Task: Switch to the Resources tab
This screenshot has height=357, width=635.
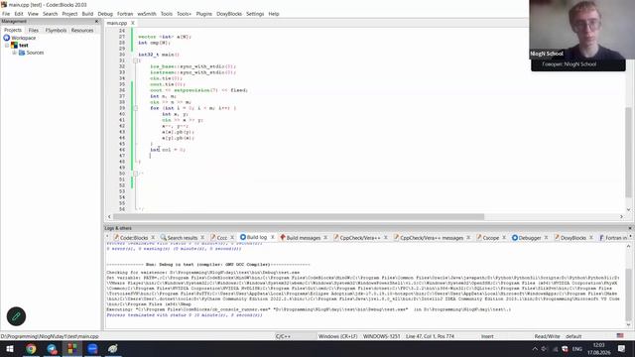Action: click(x=82, y=31)
